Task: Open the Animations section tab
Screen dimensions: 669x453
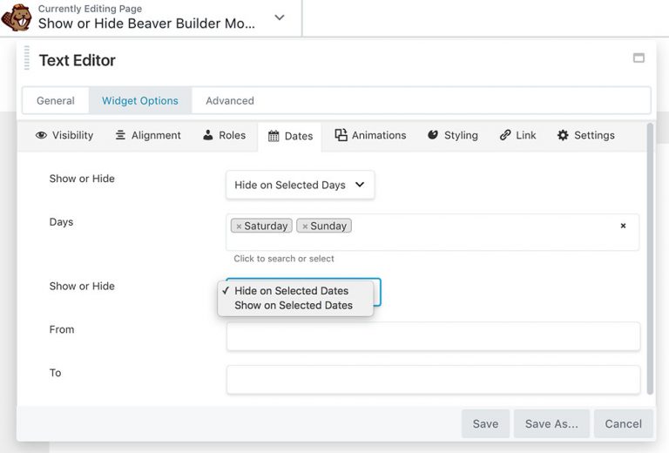Action: tap(370, 135)
